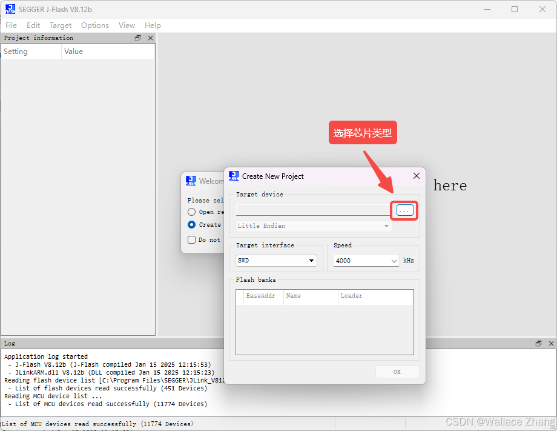The width and height of the screenshot is (557, 431).
Task: Click the Create New Project dialog icon
Action: point(234,176)
